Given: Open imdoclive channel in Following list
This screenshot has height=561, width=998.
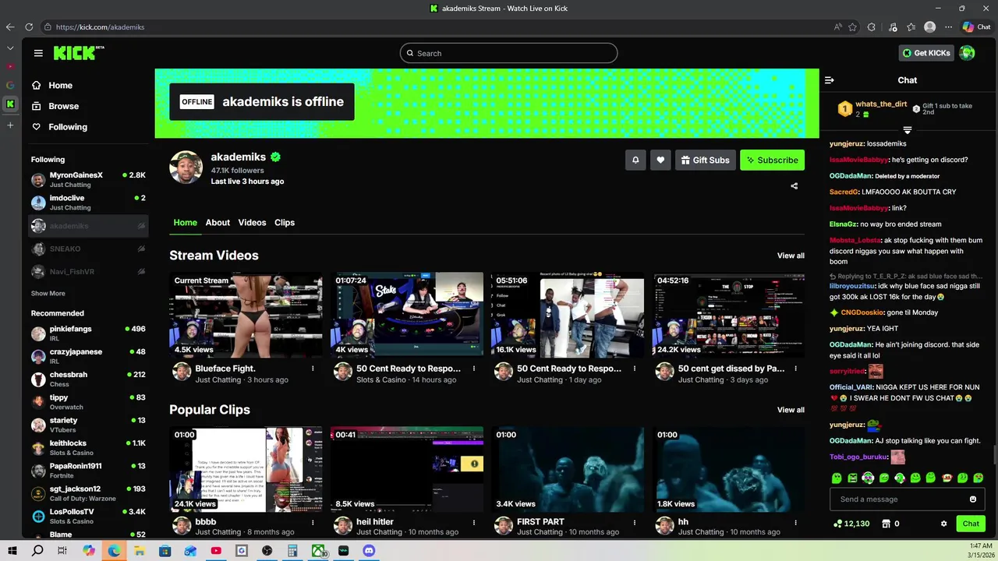Looking at the screenshot, I should (x=88, y=203).
